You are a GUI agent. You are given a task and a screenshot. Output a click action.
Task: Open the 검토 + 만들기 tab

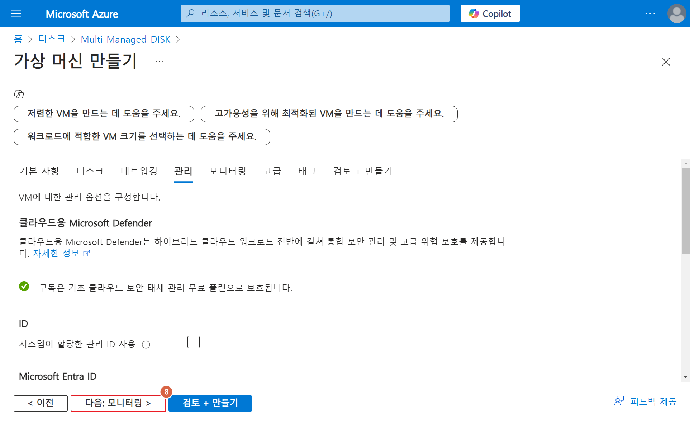pos(362,171)
